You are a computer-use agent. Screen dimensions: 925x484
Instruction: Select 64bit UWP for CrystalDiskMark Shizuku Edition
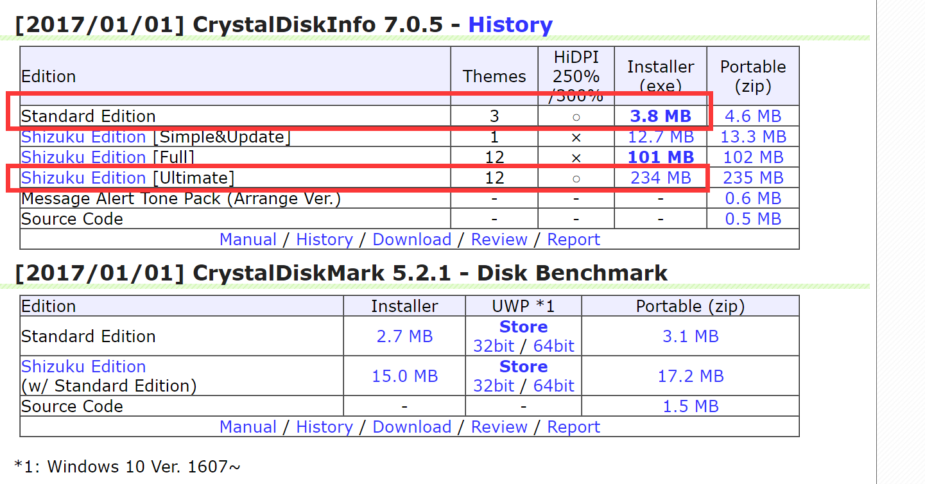pos(554,386)
